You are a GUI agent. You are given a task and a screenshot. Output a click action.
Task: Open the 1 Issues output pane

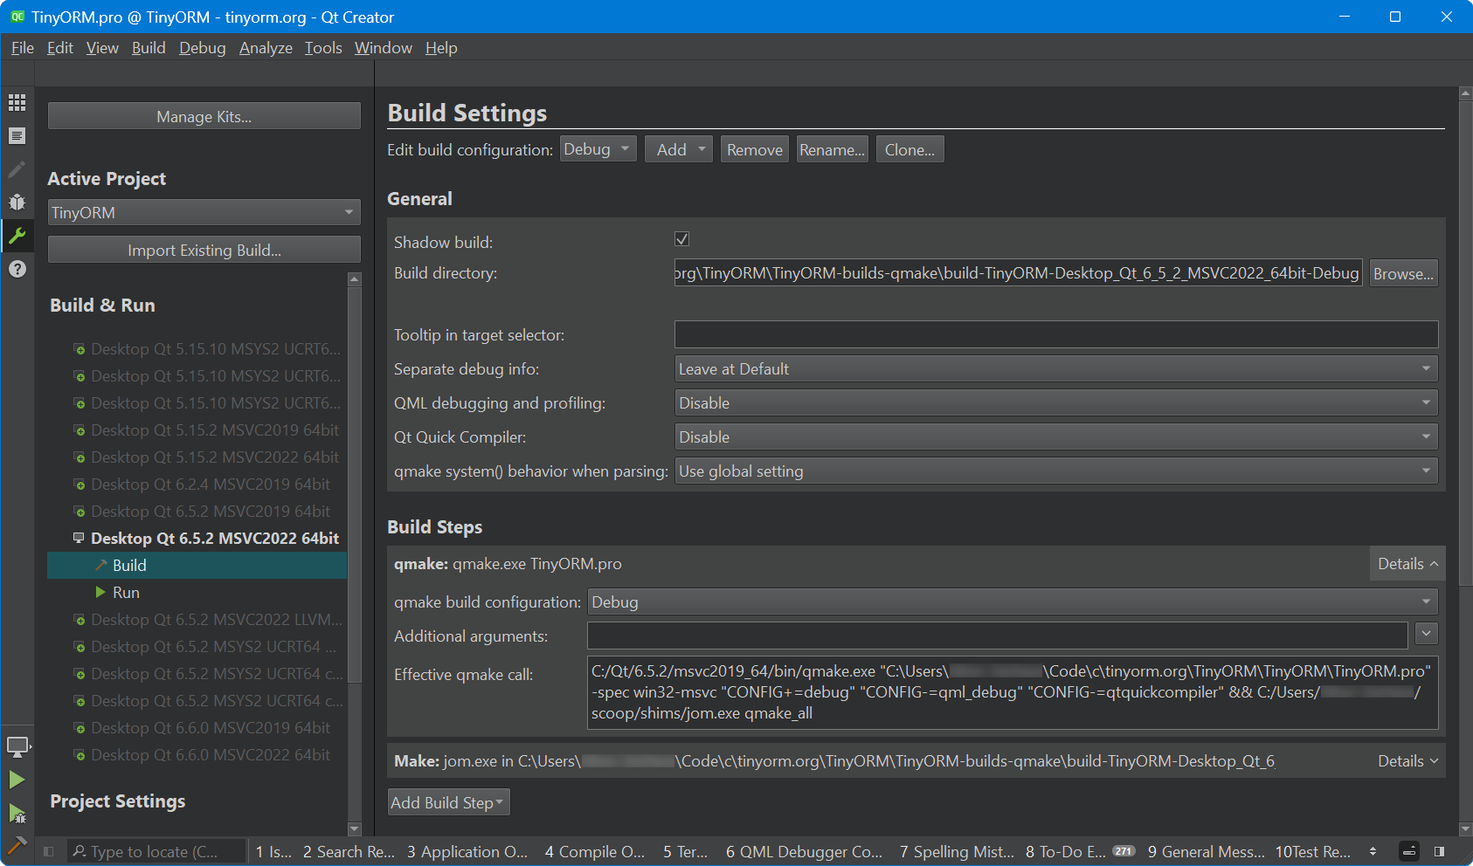tap(273, 851)
